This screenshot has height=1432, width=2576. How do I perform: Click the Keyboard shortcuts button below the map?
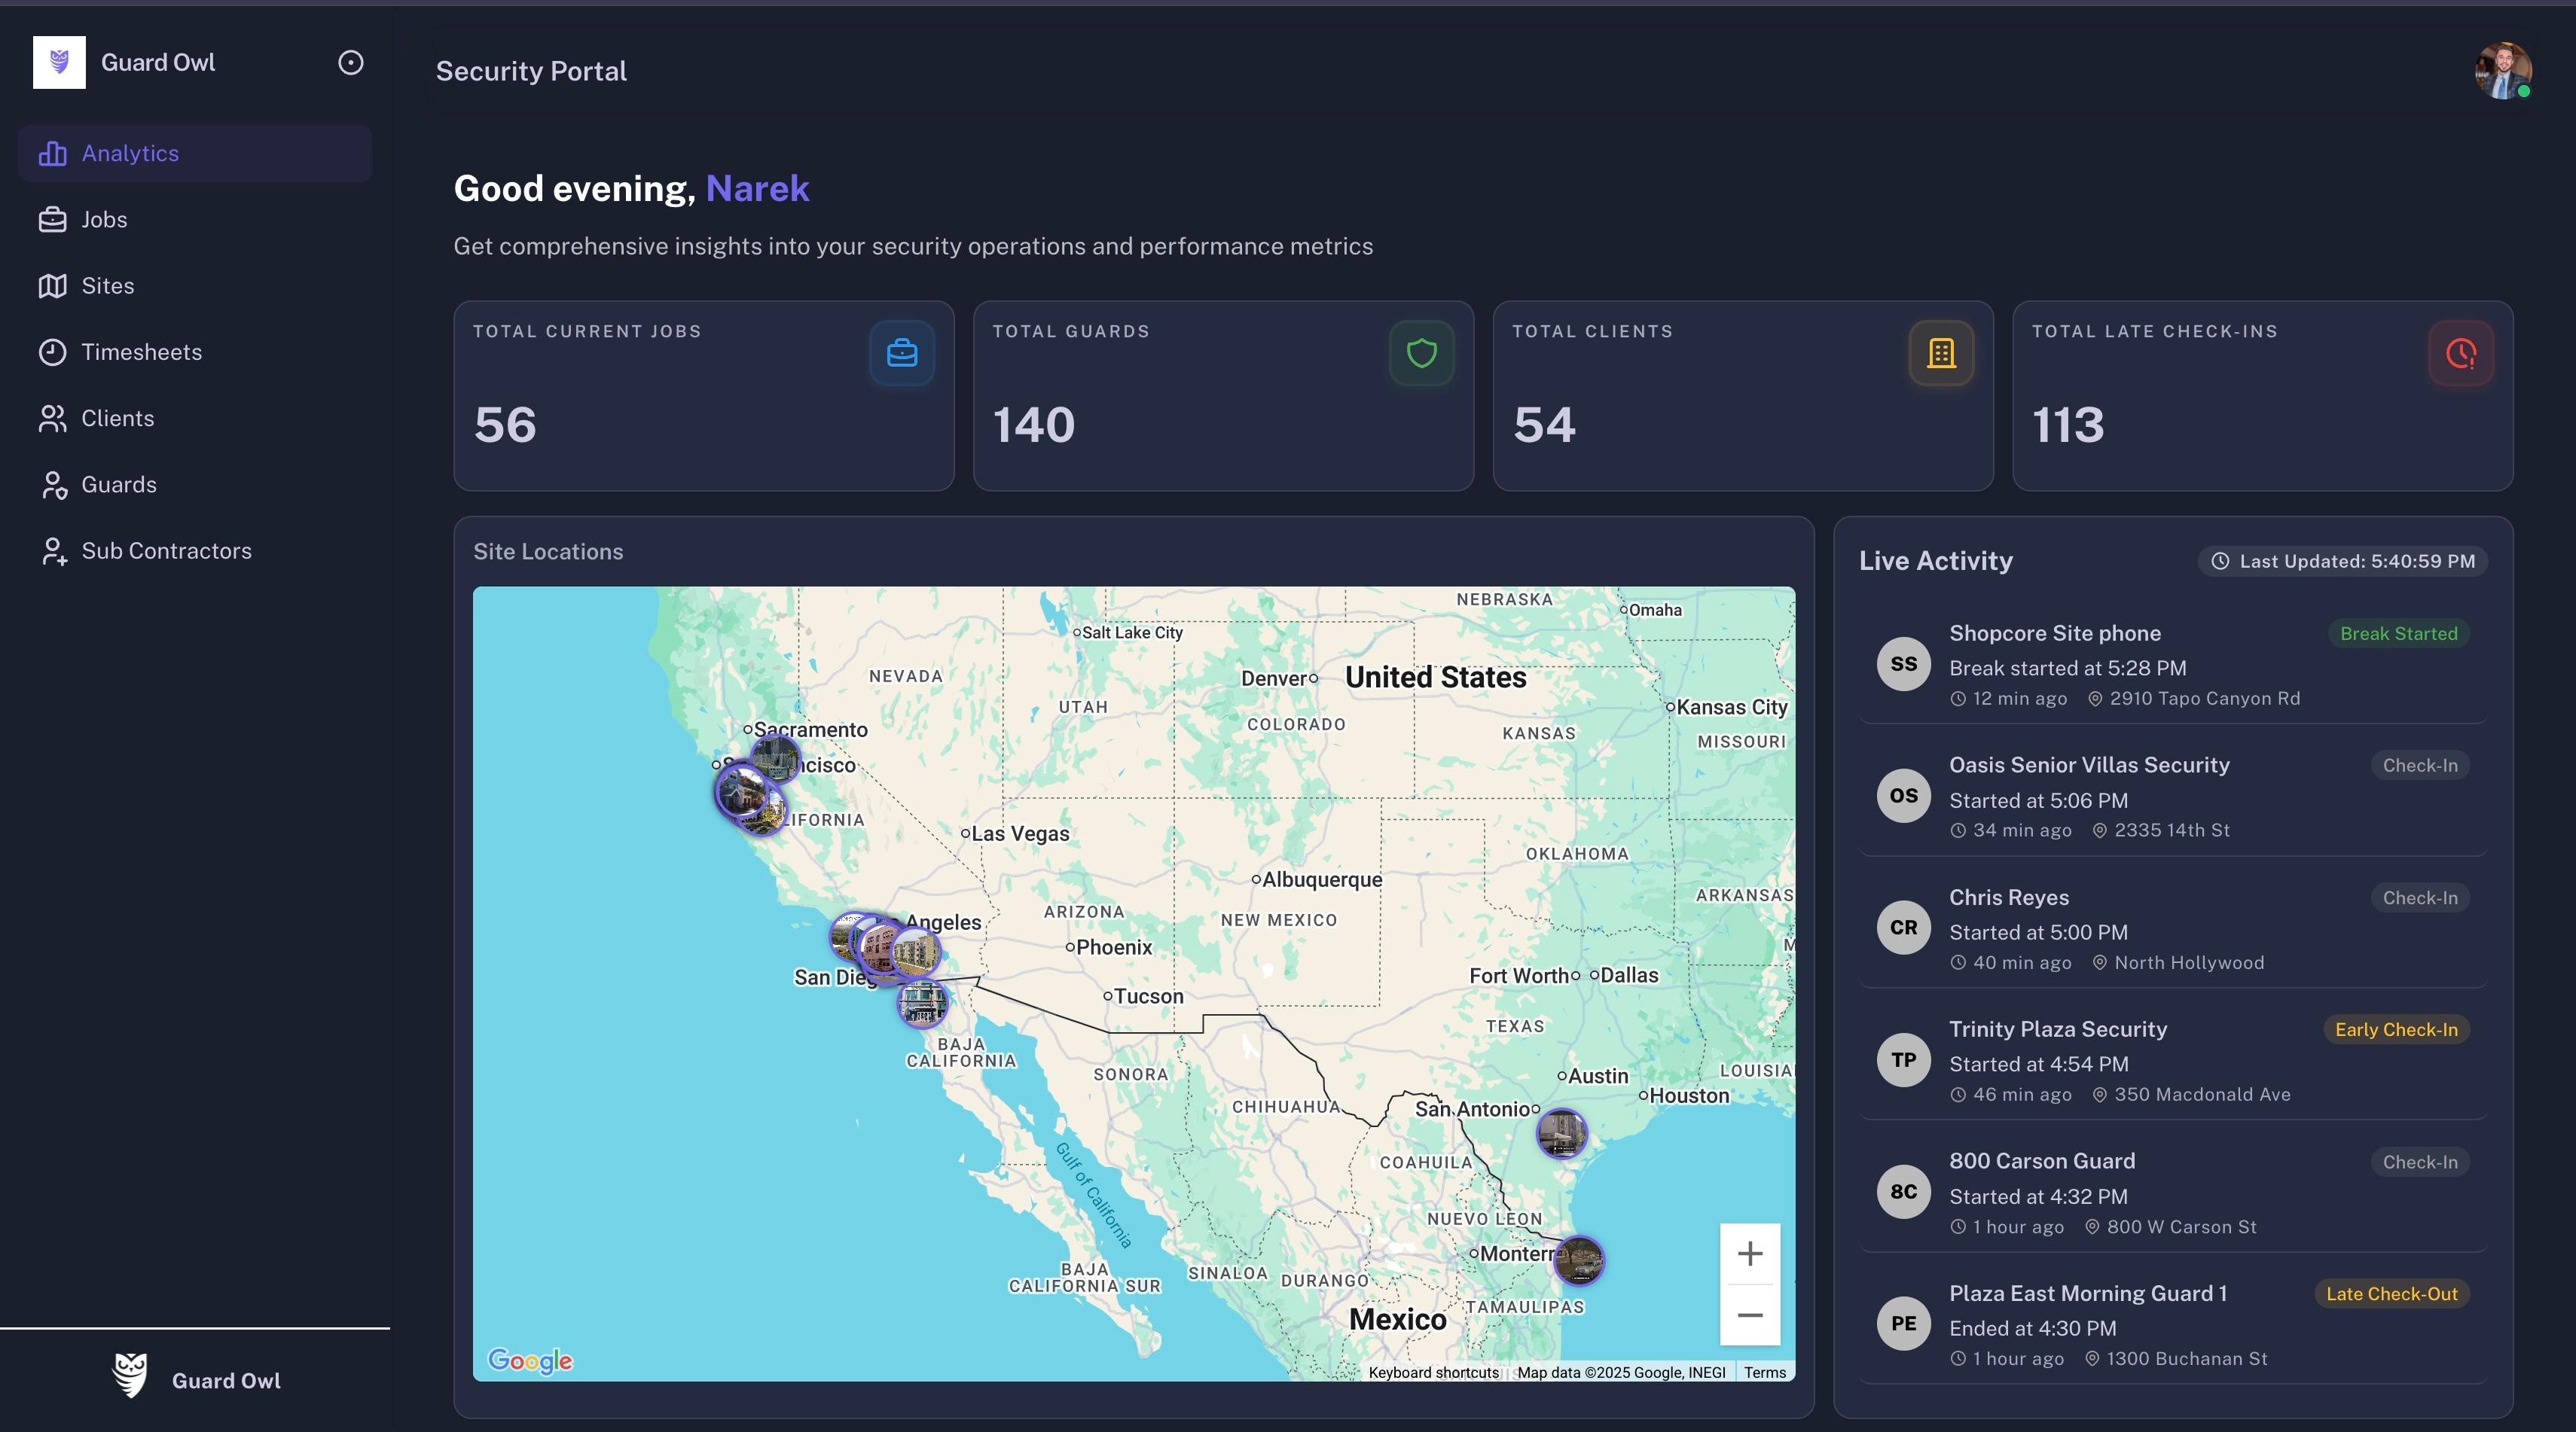coord(1434,1372)
